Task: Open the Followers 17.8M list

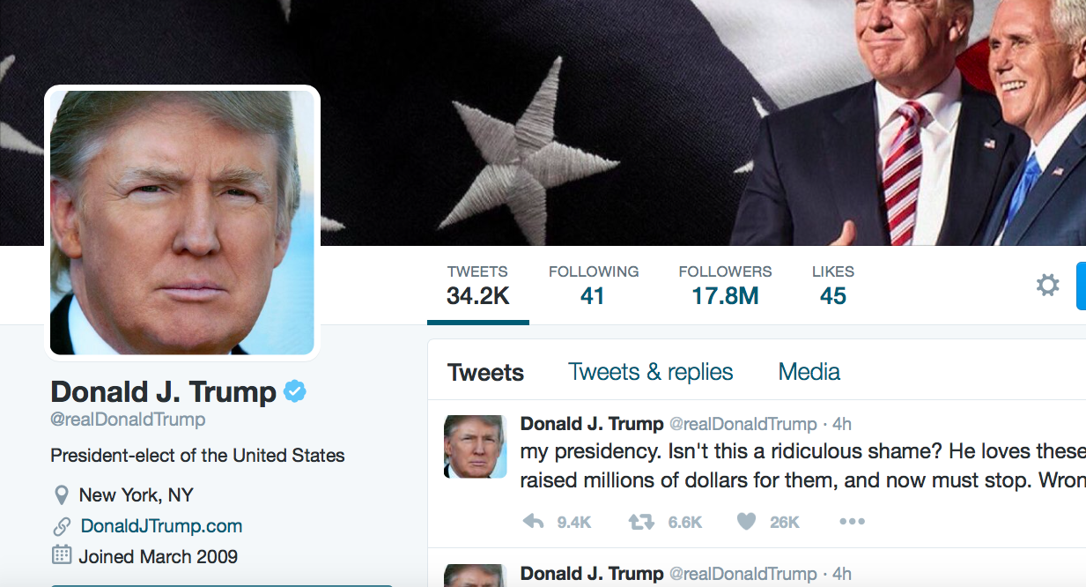Action: tap(725, 285)
